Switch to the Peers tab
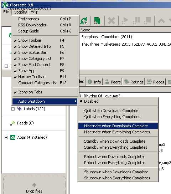 pyautogui.click(x=113, y=82)
